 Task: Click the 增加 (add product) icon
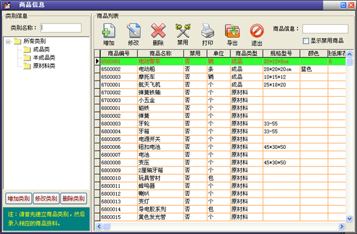(x=109, y=31)
